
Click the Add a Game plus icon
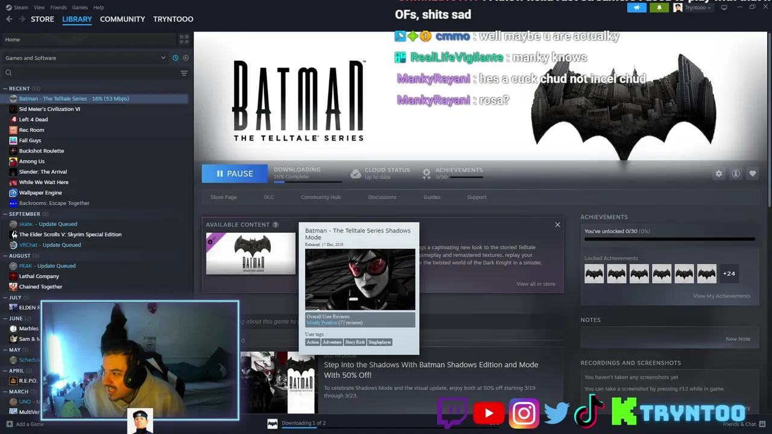click(x=8, y=424)
